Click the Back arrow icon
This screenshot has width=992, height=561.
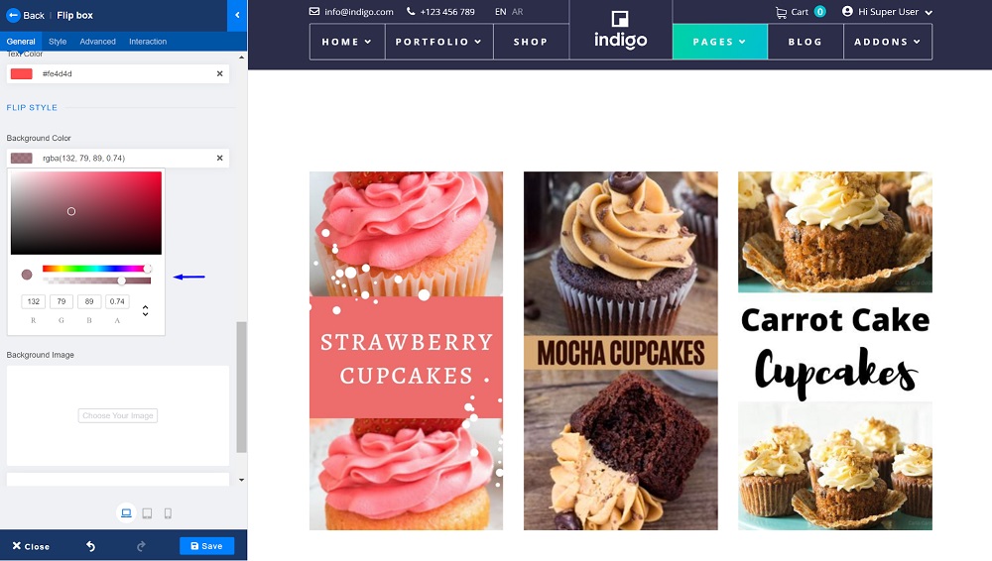13,15
